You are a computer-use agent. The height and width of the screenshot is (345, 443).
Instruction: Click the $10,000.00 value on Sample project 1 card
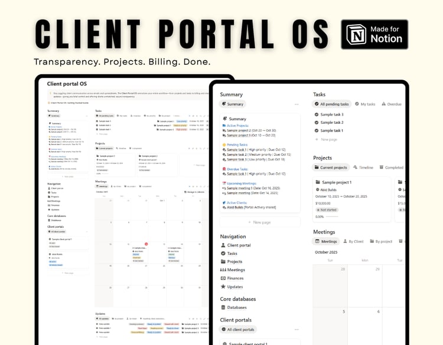tap(323, 203)
